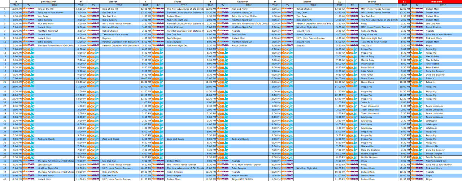Select Thursday 'Pingu (NEW SHOW)' cell
Screen dimensions: 462x181
(x=249, y=179)
